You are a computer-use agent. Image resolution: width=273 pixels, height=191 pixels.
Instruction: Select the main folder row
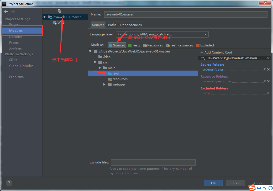[x=109, y=68]
